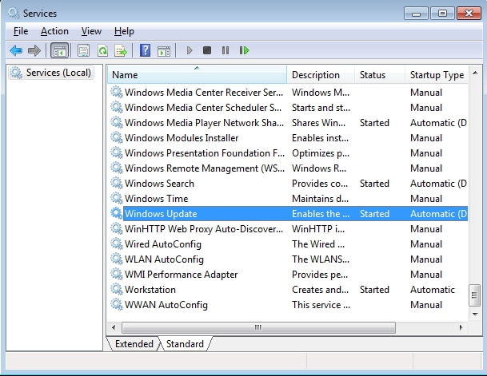This screenshot has height=376, width=487.
Task: Click 'Maintains d...' description of Windows Time
Action: 320,199
